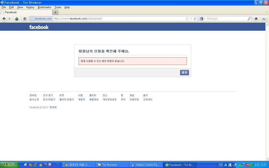
Task: Expand hidden tray icons arrow
Action: pyautogui.click(x=236, y=165)
